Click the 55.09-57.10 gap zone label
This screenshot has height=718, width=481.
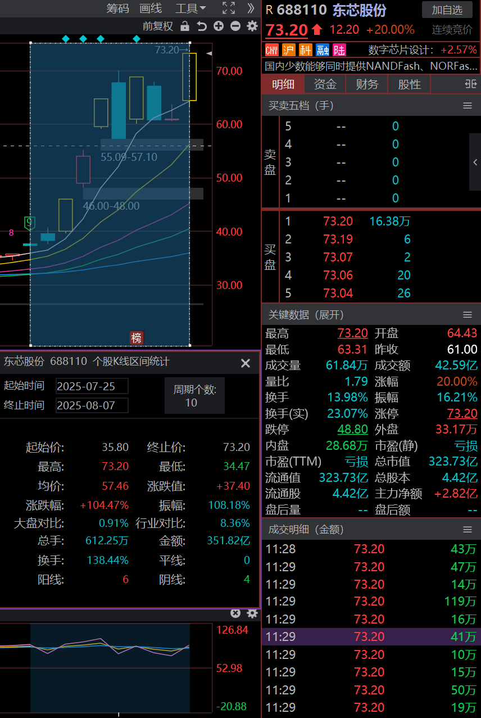[x=129, y=157]
